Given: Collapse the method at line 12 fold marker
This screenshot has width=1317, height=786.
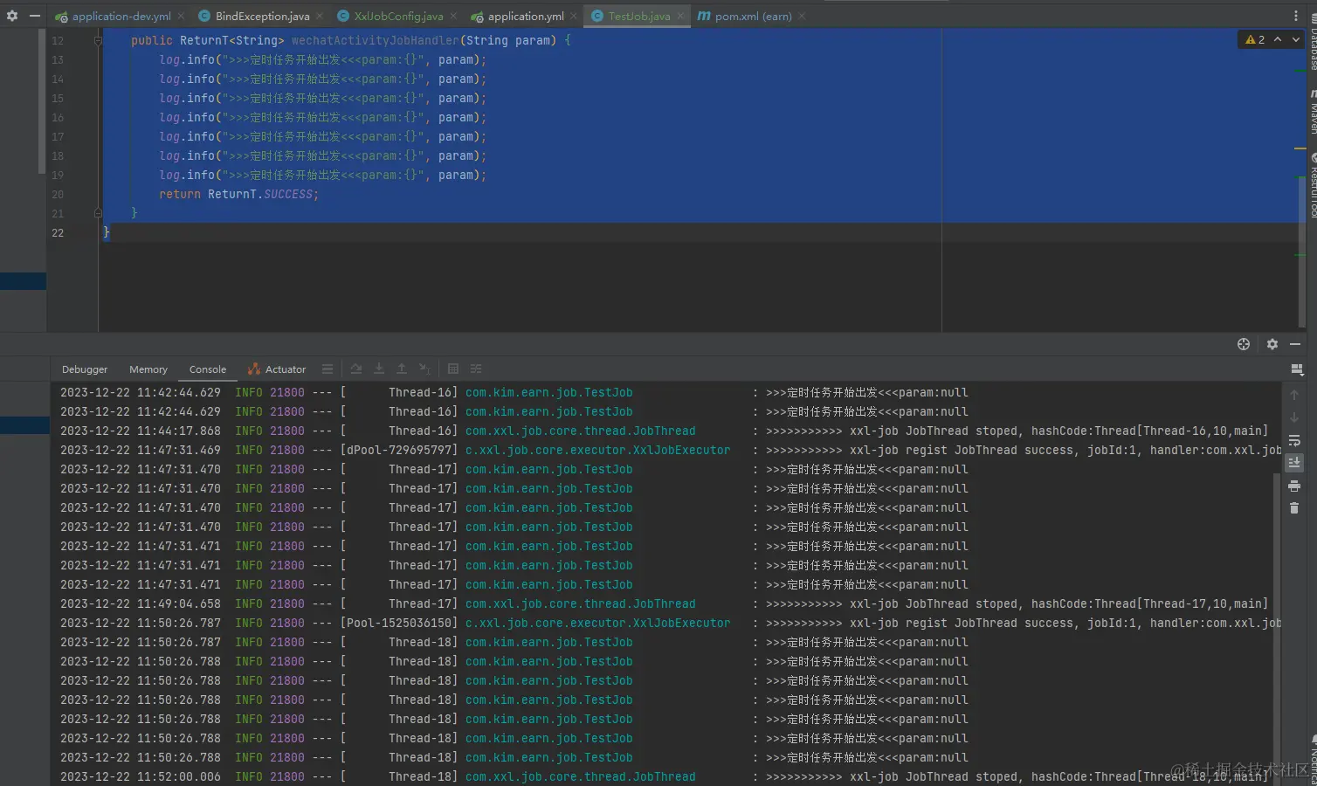Looking at the screenshot, I should (x=98, y=40).
